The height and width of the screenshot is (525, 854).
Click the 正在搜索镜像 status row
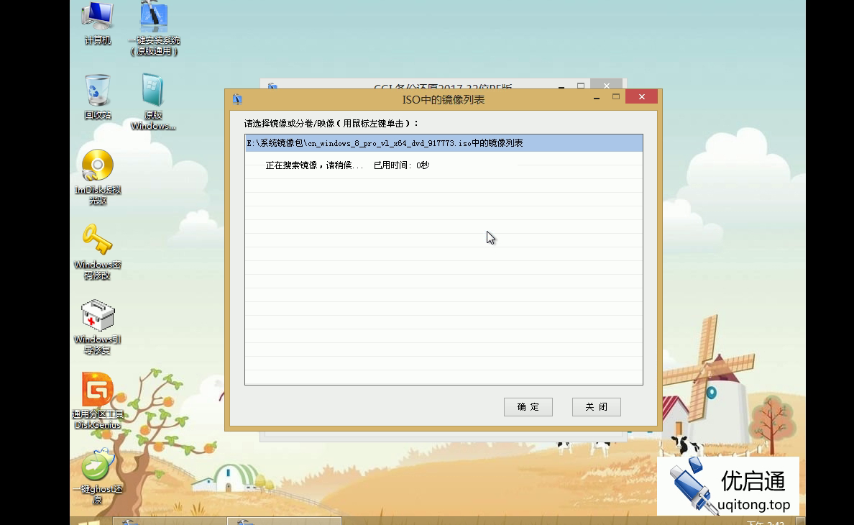tap(338, 165)
